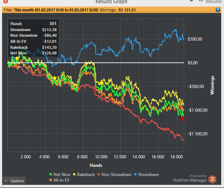This screenshot has height=188, width=224.
Task: Click the Non Showdown -$86,40 tooltip value
Action: [50, 35]
